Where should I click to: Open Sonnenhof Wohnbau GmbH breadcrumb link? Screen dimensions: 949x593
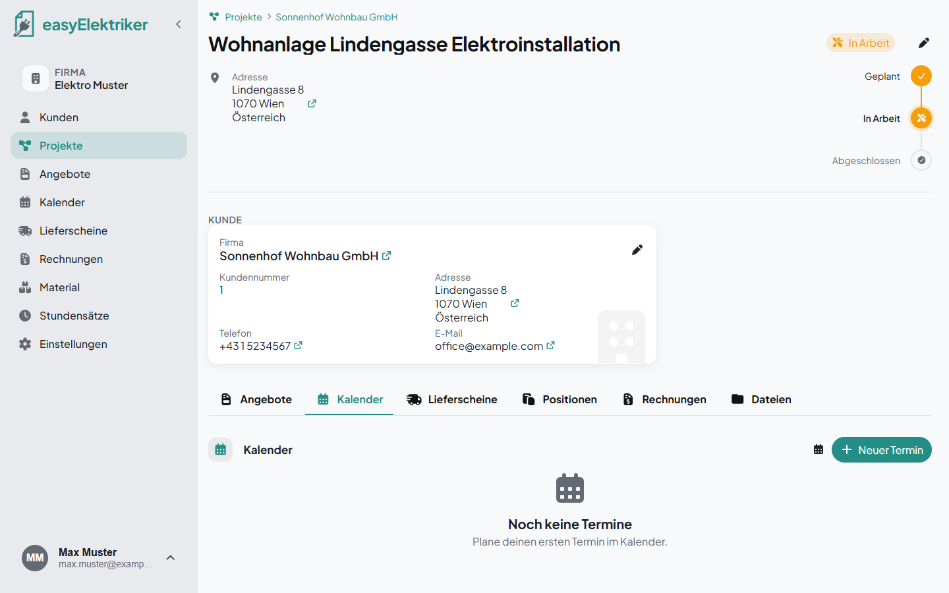click(336, 17)
